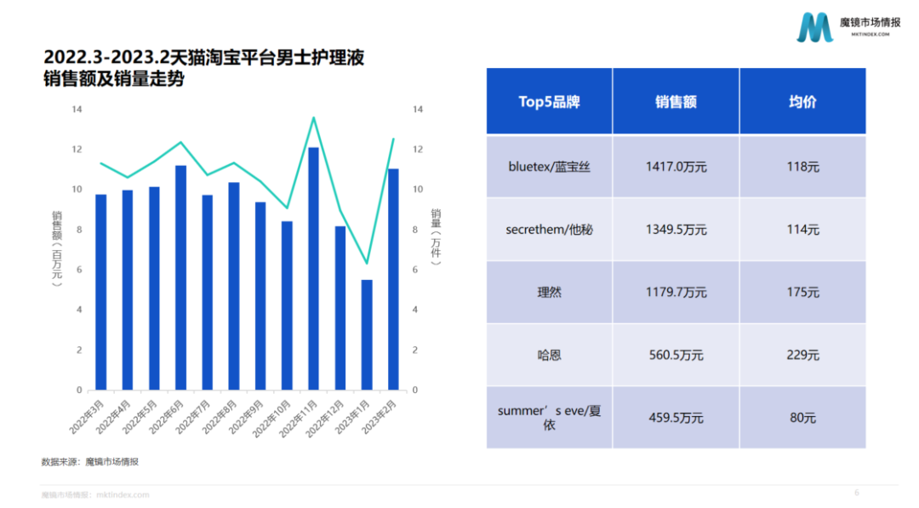Click the Top5品牌 column header

549,101
